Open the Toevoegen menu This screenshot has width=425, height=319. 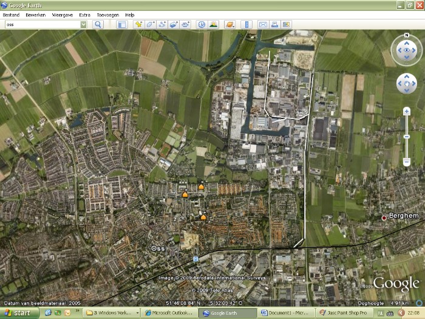click(x=107, y=14)
